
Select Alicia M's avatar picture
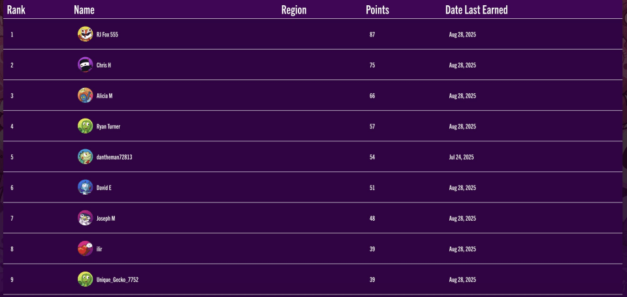85,96
